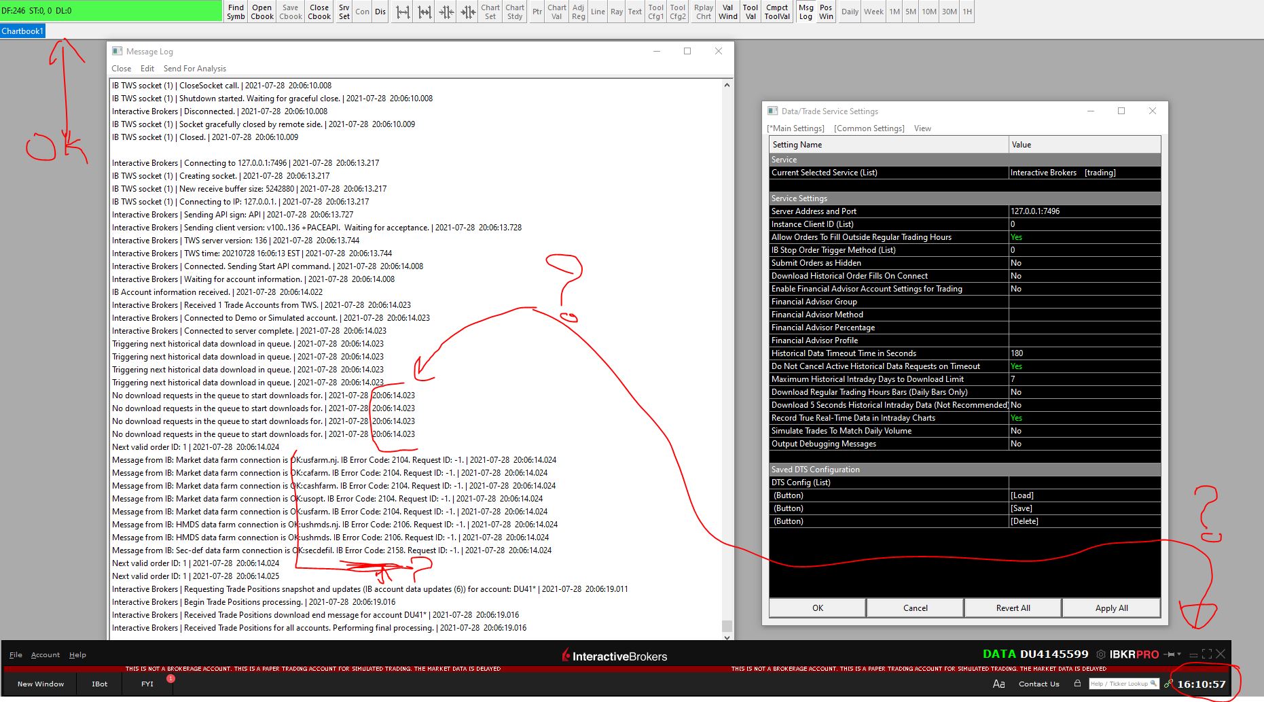The width and height of the screenshot is (1264, 702).
Task: Open Chart Set in the toolbar
Action: coord(490,12)
